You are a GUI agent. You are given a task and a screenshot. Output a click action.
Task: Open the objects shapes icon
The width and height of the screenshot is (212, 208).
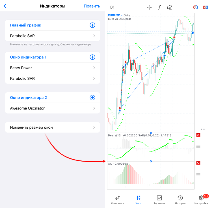click(169, 7)
